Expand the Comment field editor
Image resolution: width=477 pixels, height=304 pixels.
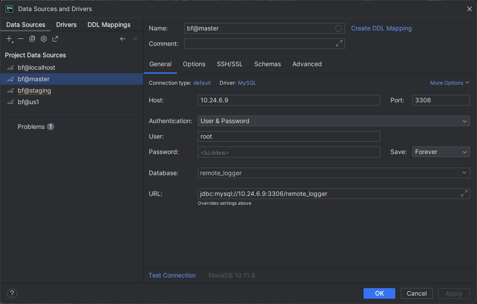point(339,44)
